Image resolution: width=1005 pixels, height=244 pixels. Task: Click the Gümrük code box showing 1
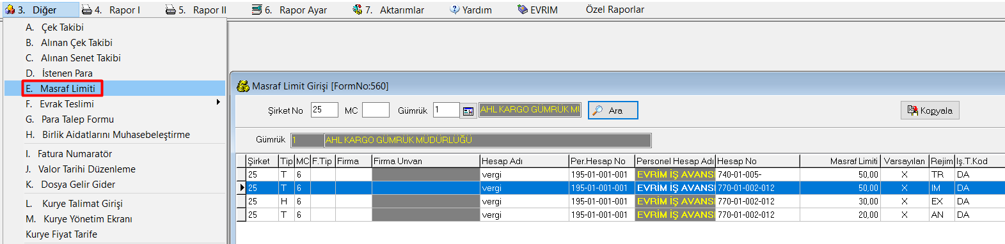[307, 140]
